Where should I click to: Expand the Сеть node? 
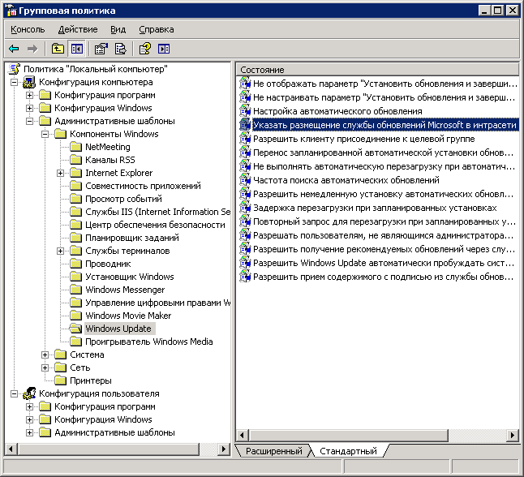click(45, 368)
